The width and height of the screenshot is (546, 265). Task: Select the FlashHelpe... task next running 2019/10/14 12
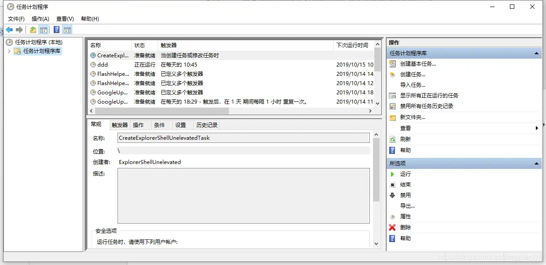tap(231, 83)
